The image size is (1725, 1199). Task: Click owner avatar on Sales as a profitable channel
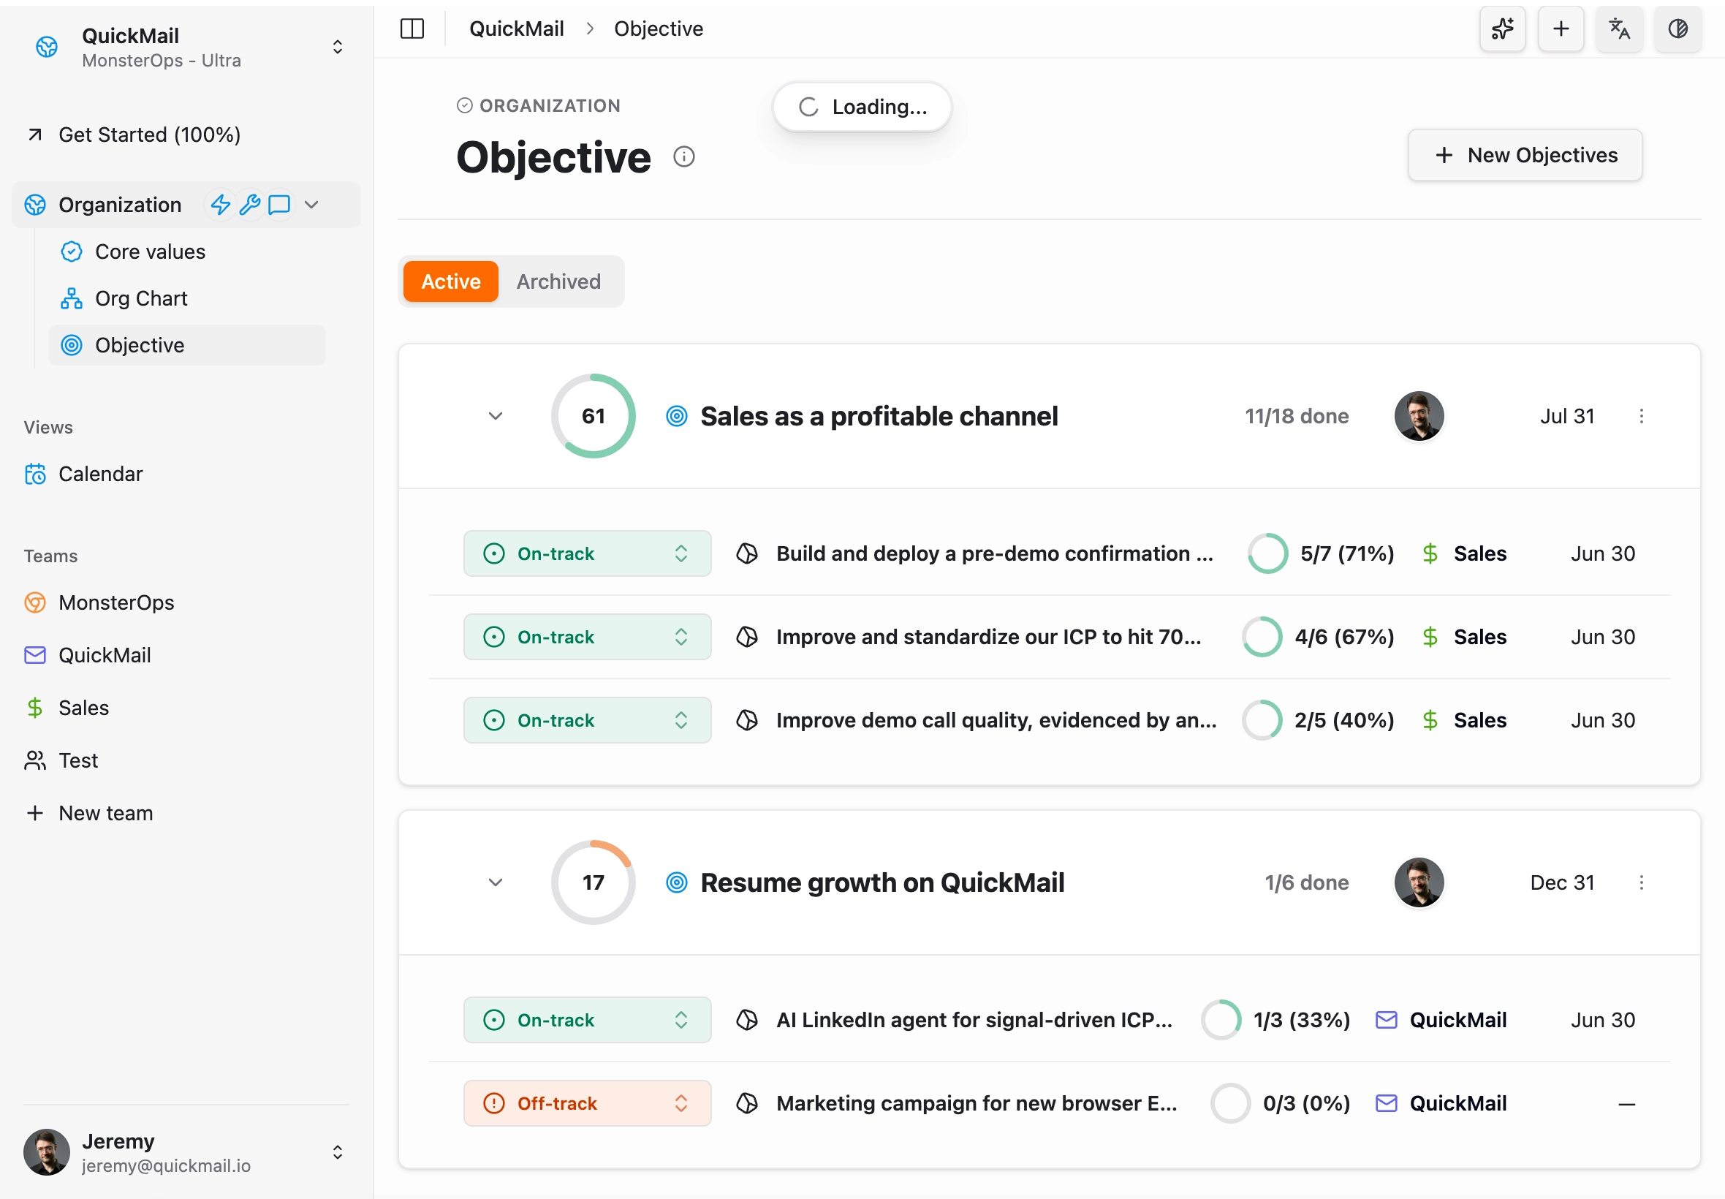pos(1419,415)
